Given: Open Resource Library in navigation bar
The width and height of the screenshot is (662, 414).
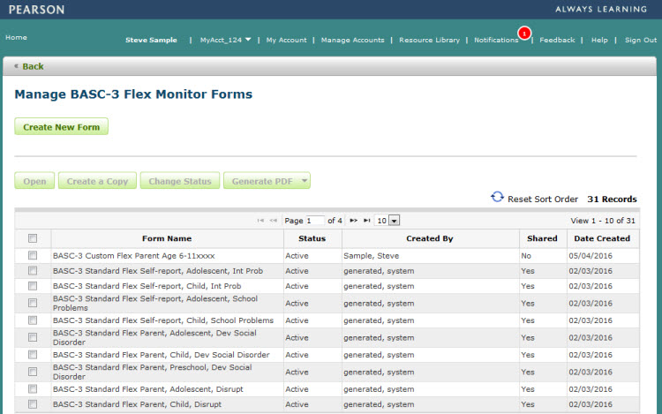Looking at the screenshot, I should [429, 40].
